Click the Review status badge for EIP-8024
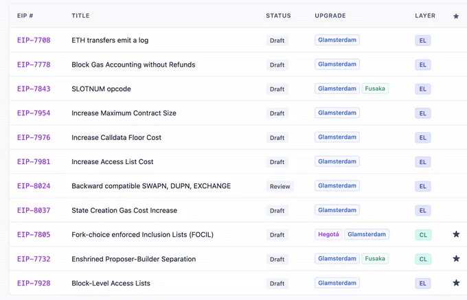Screen dimensions: 467x300 (x=280, y=186)
